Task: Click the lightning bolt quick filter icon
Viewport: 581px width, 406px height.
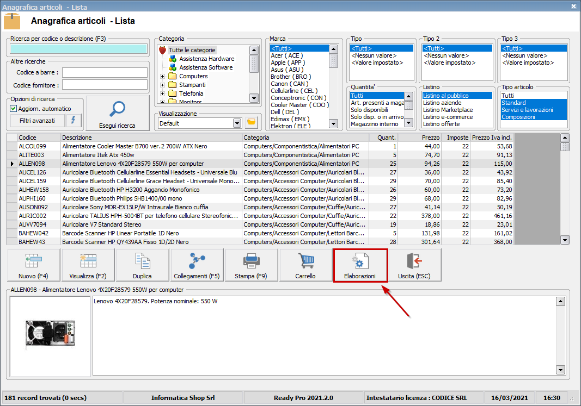Action: tap(74, 120)
